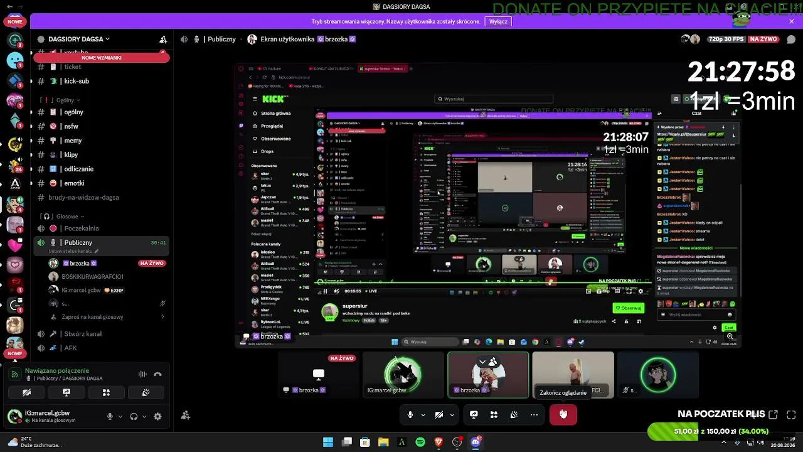The width and height of the screenshot is (803, 452).
Task: Toggle camera in the voice connection panel
Action: click(x=27, y=392)
